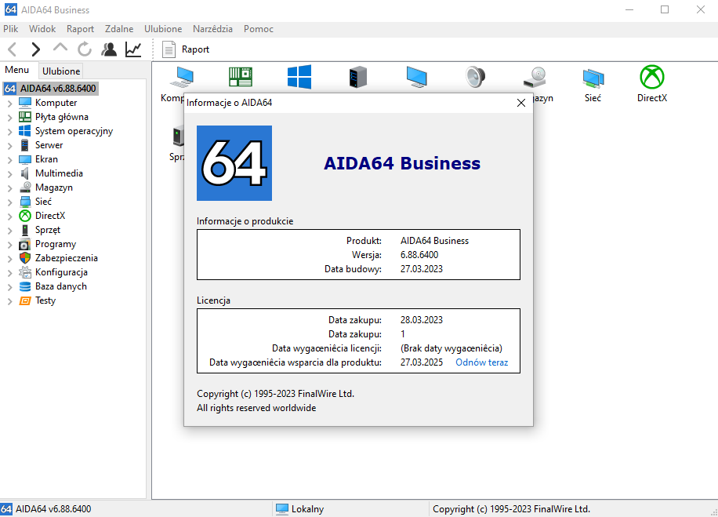Open the Raport menu
Viewport: 718px width, 517px height.
click(x=80, y=29)
